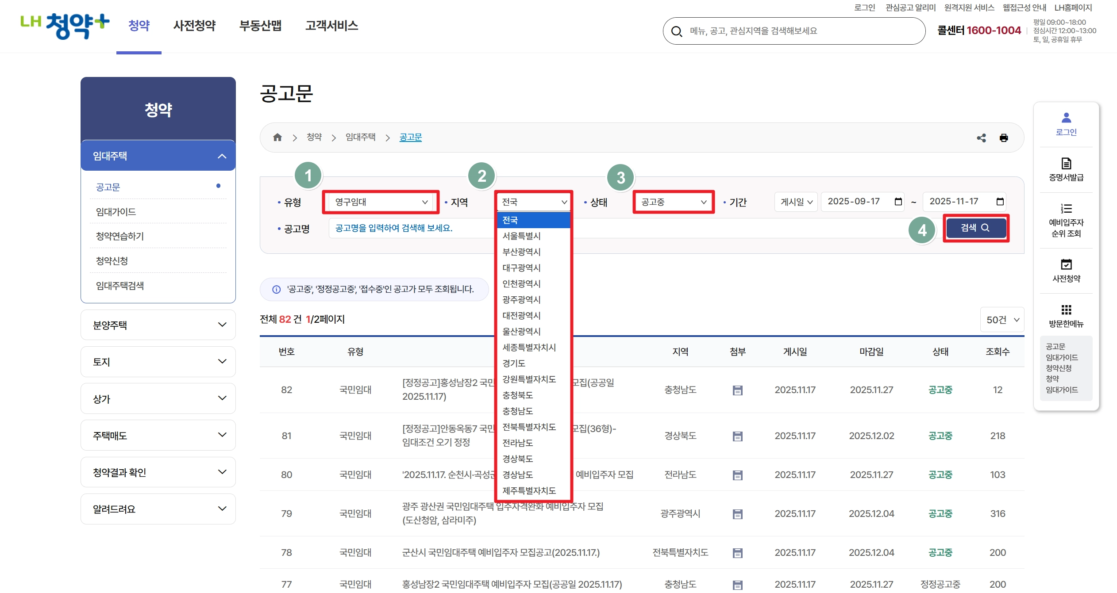Open the 50건 page size dropdown
The image size is (1117, 593).
(x=1002, y=319)
